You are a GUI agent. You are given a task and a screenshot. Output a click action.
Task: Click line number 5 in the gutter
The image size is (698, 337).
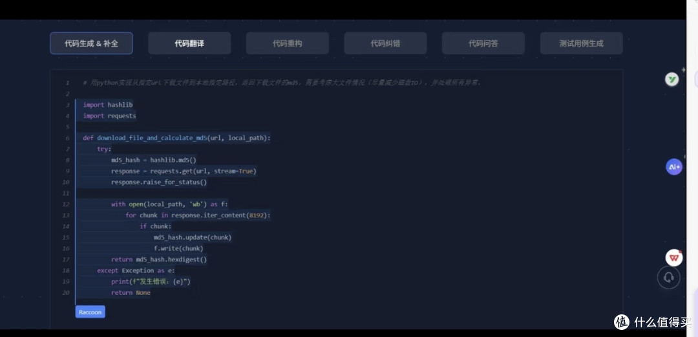click(68, 127)
